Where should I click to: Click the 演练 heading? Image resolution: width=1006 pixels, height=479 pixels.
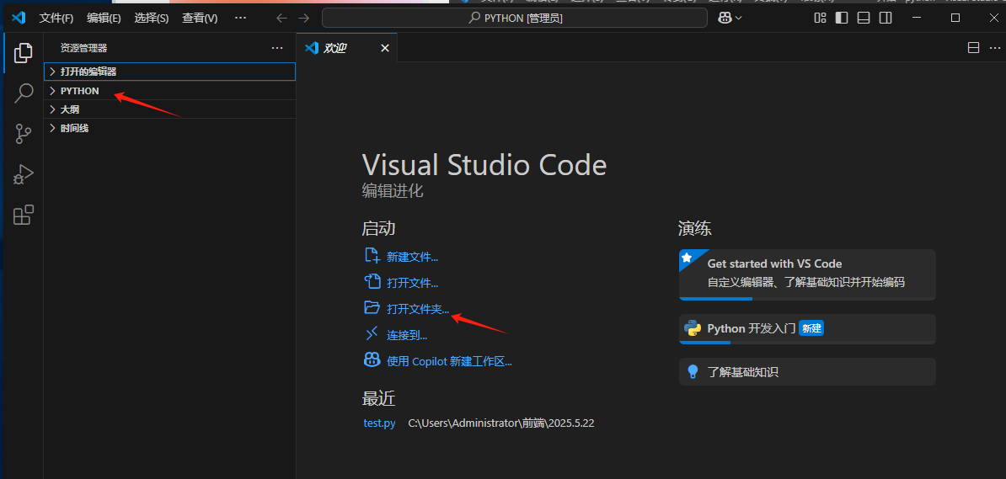pos(695,228)
